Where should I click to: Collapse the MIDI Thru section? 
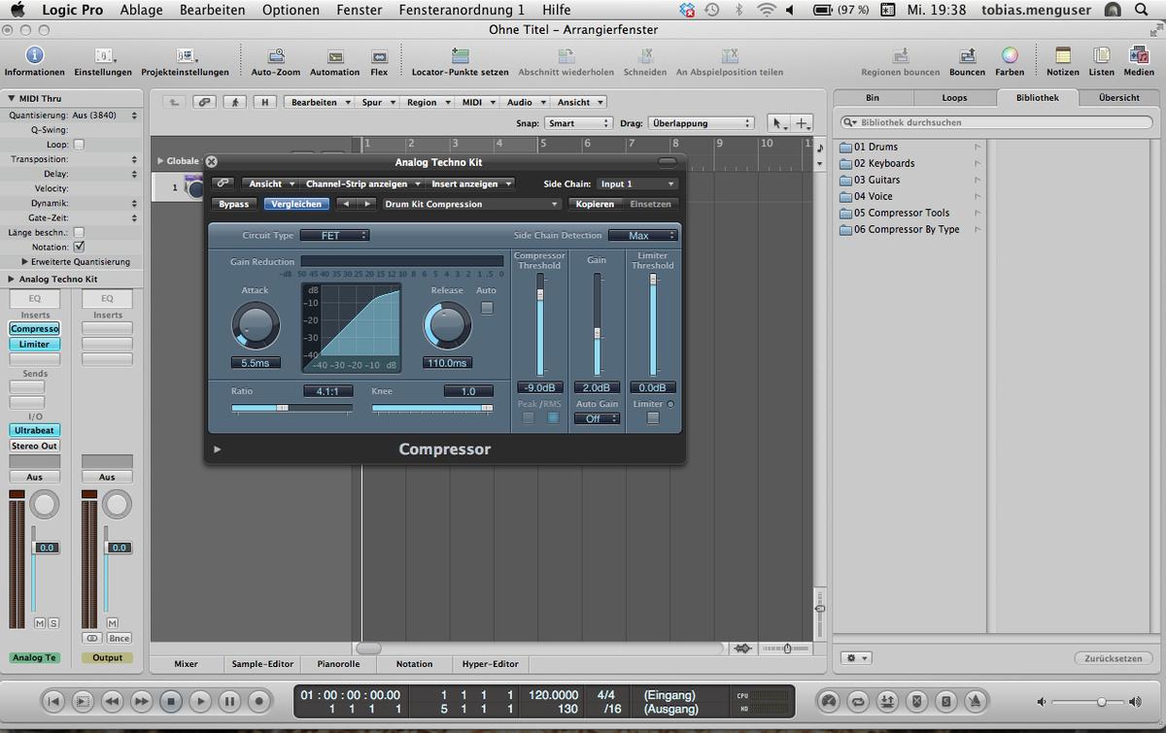pyautogui.click(x=11, y=98)
